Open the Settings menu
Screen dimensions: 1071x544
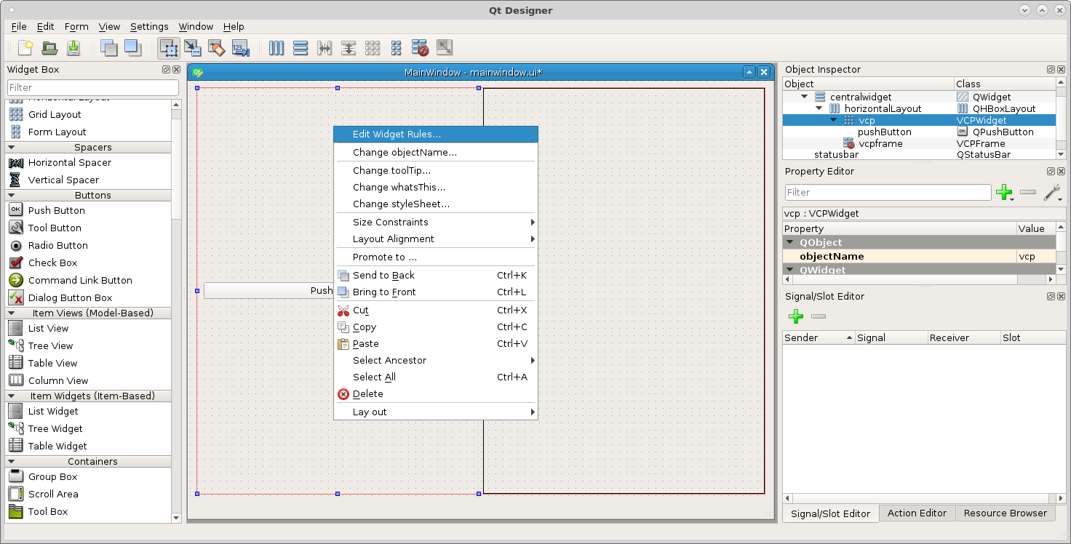[149, 26]
